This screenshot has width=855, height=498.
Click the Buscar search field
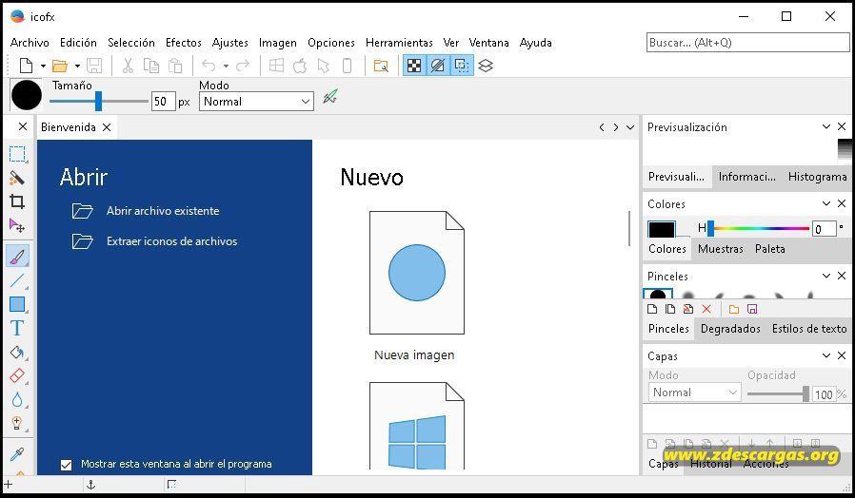tap(747, 43)
